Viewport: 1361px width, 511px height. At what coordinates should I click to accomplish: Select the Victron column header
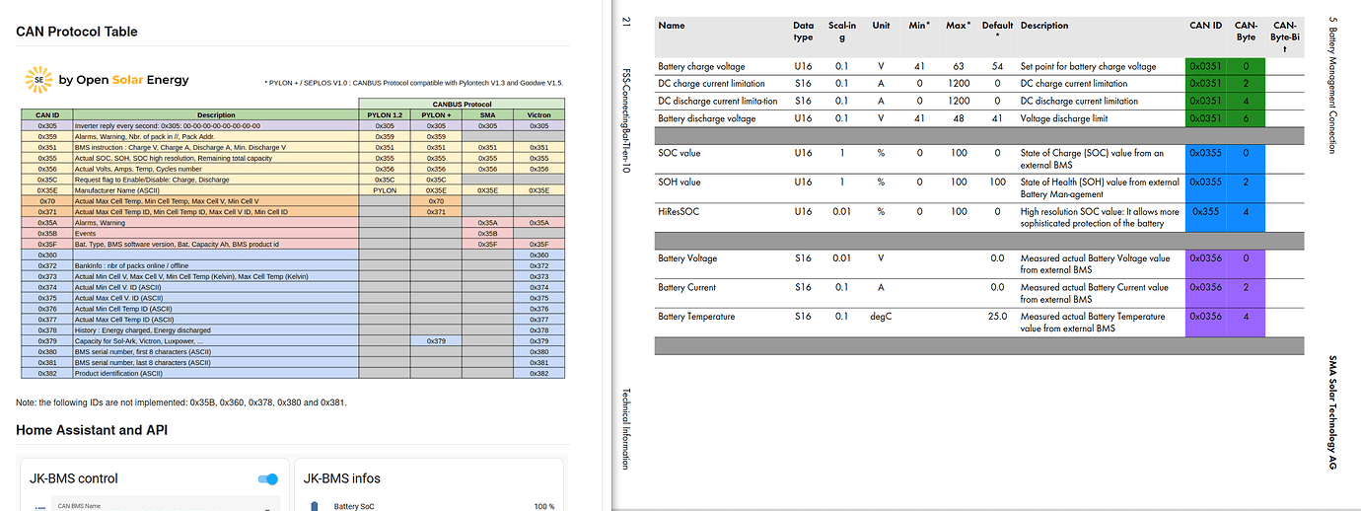[538, 114]
